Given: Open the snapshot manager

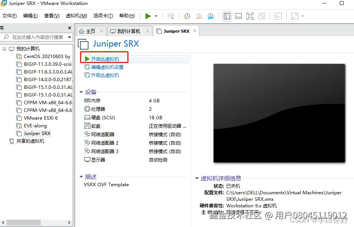Looking at the screenshot, I should pyautogui.click(x=210, y=16).
